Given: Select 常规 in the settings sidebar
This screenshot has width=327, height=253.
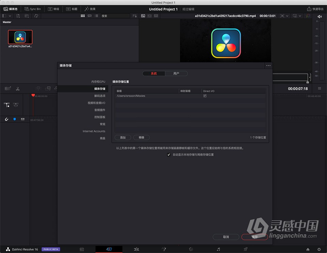Looking at the screenshot, I should [x=102, y=124].
